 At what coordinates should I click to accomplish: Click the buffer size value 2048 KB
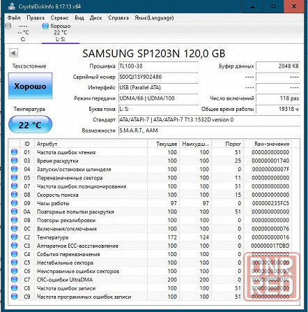coord(278,66)
